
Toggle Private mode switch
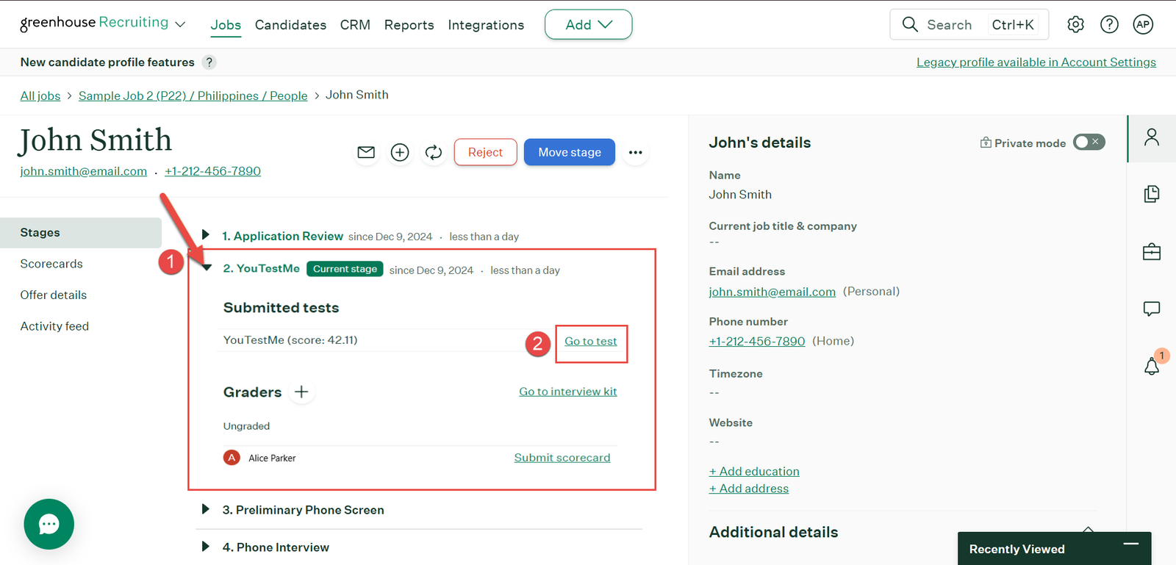pyautogui.click(x=1089, y=142)
